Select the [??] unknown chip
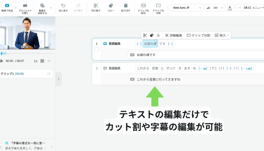 (x=213, y=68)
